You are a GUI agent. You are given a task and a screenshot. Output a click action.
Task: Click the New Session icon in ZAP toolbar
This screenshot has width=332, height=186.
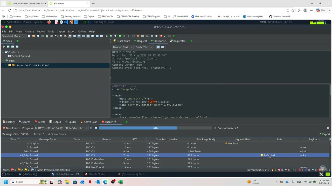coord(29,36)
